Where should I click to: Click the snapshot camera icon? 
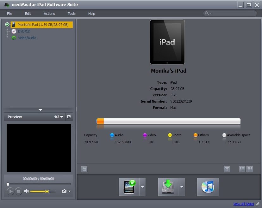click(x=64, y=191)
